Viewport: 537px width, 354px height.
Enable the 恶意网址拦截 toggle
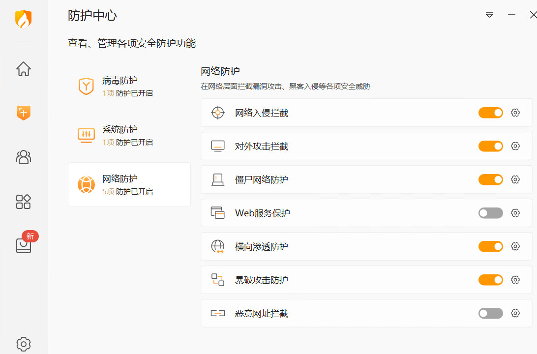pyautogui.click(x=490, y=313)
